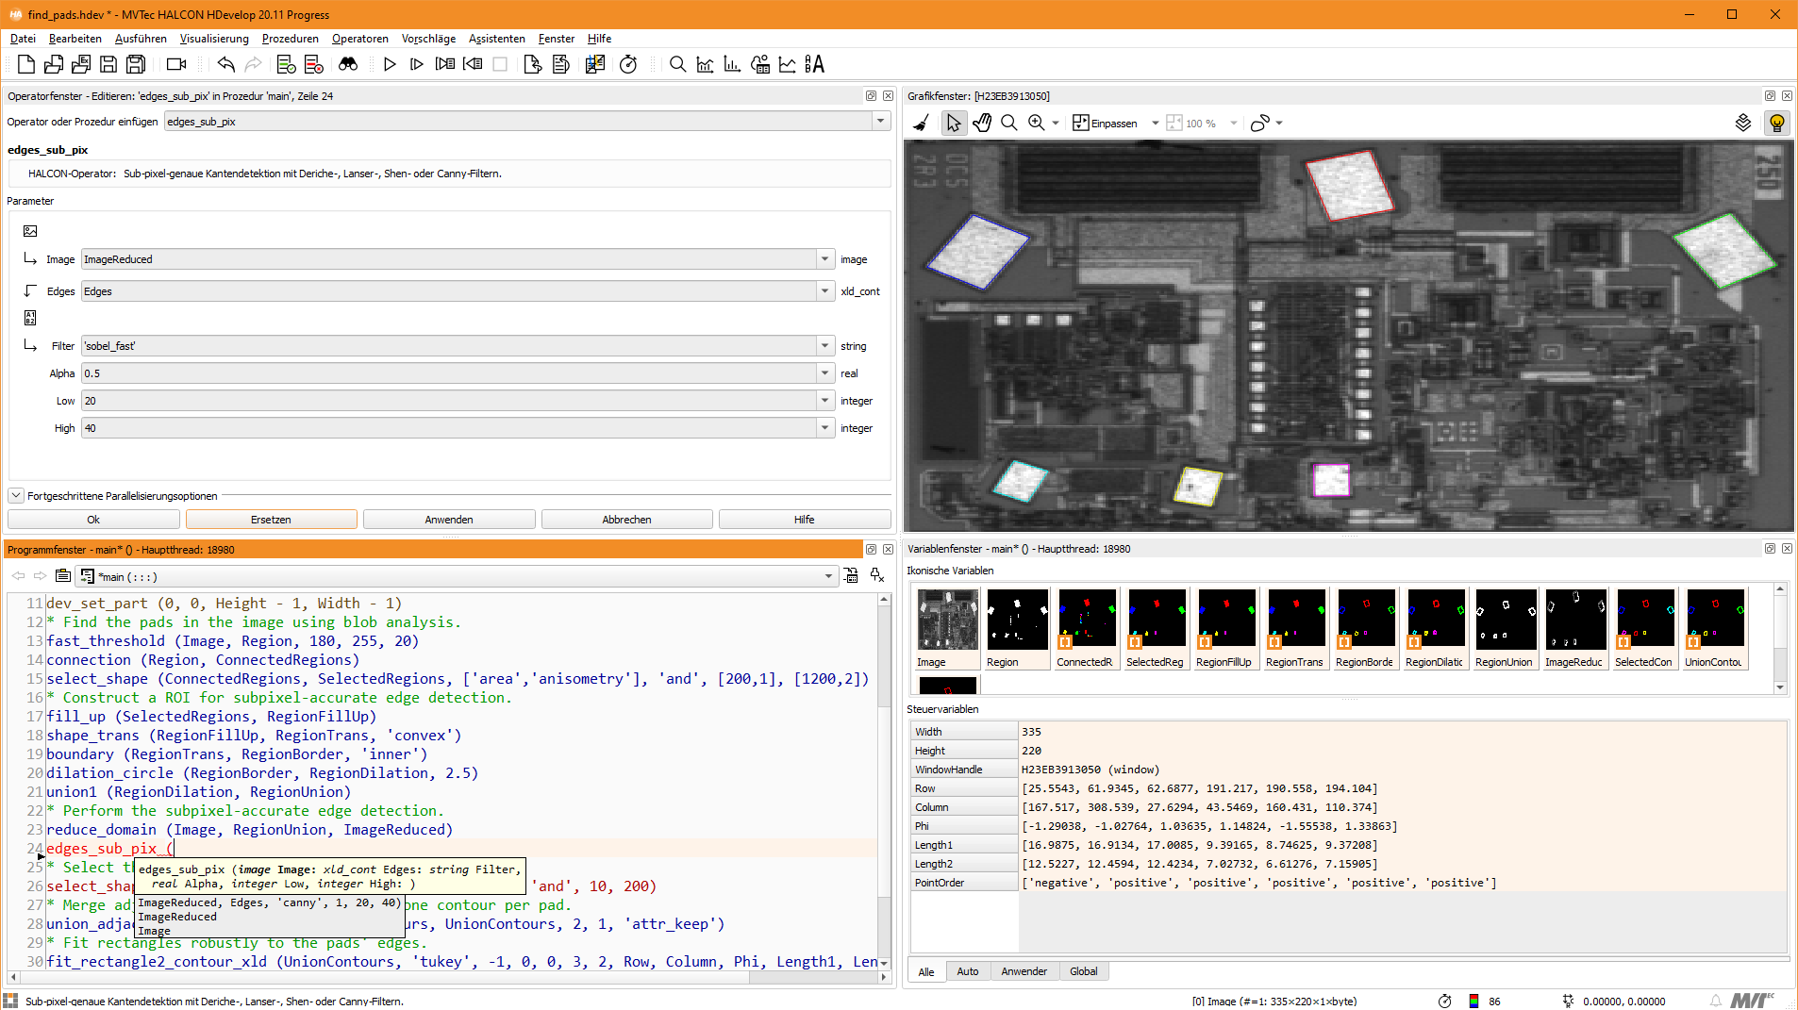This screenshot has height=1010, width=1798.
Task: Open the Filter parameter dropdown arrow
Action: tap(825, 346)
